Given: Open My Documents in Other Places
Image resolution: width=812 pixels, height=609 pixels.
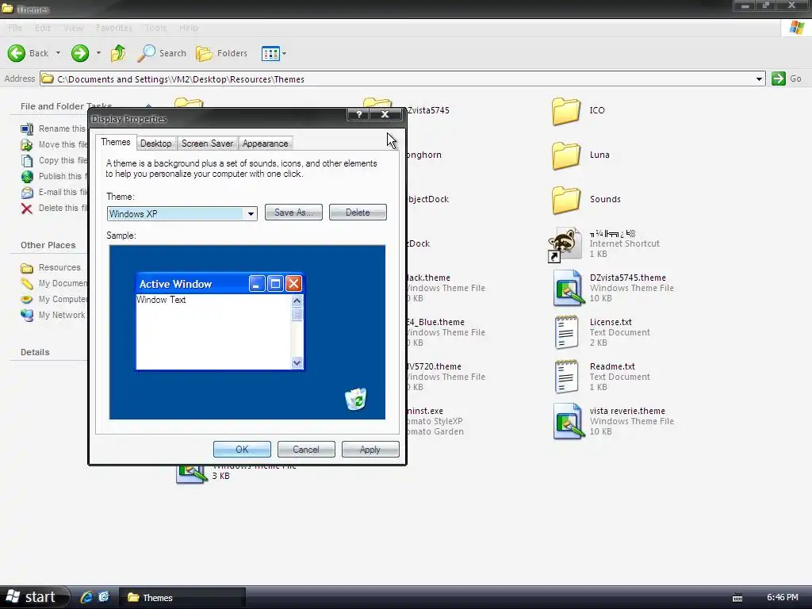Looking at the screenshot, I should [x=54, y=283].
